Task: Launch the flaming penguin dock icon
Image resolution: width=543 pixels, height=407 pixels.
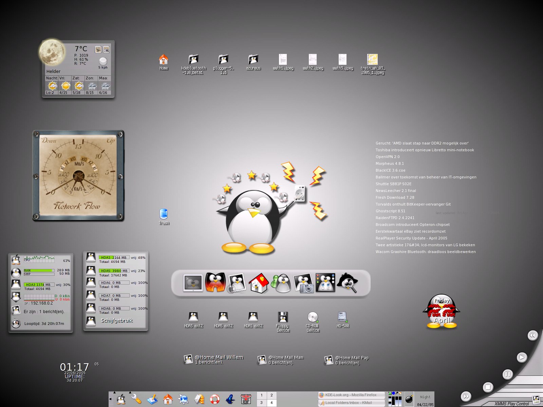Action: pos(215,283)
